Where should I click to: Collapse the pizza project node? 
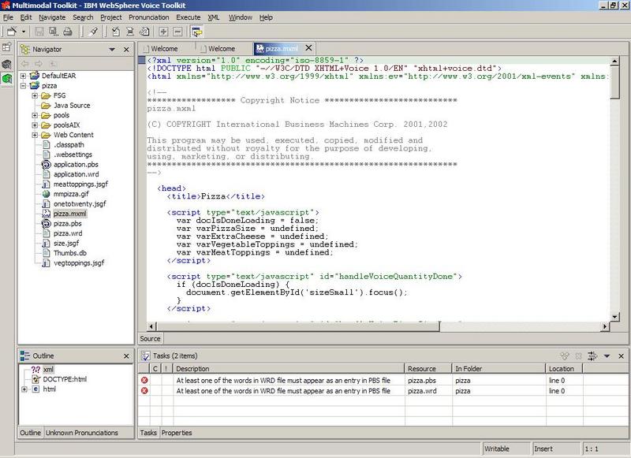[23, 86]
